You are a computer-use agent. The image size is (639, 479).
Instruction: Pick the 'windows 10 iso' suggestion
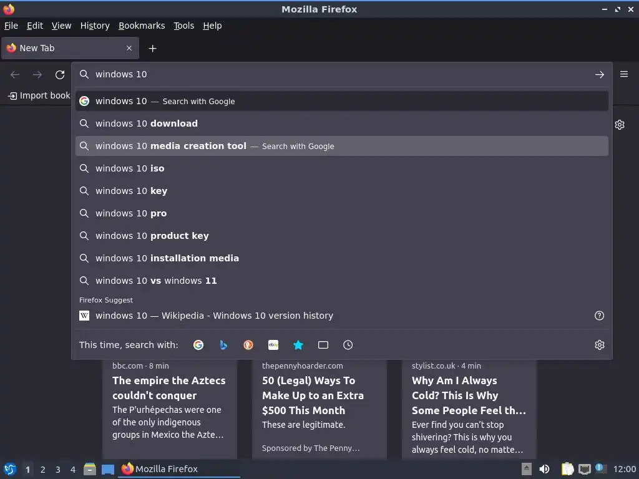(342, 168)
